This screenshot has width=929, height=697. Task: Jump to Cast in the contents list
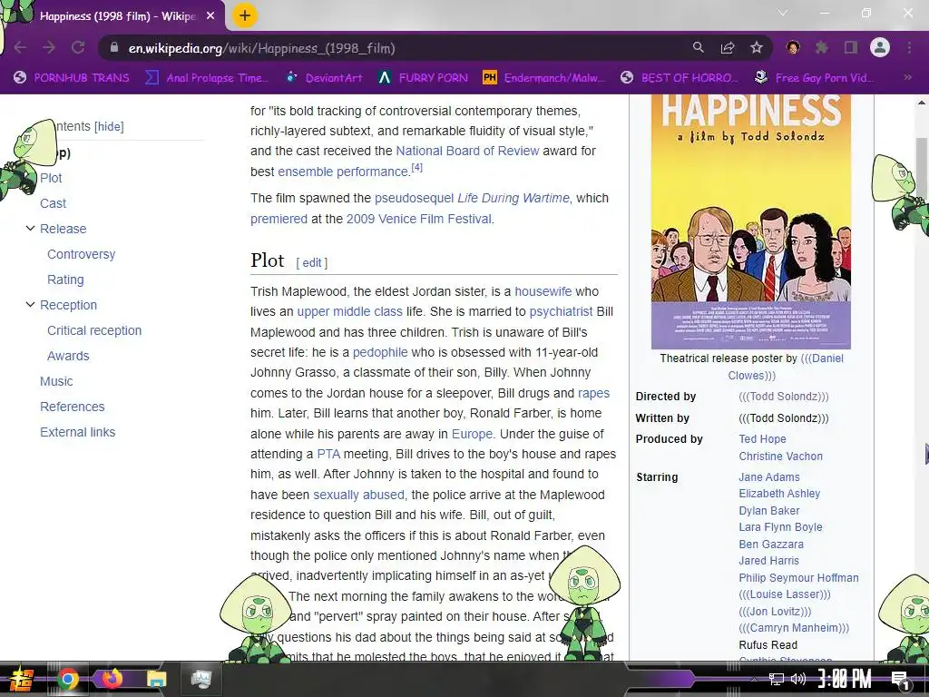53,203
